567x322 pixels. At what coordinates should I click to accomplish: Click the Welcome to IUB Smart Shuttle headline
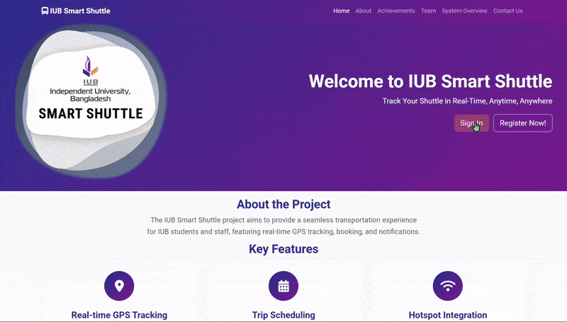pyautogui.click(x=430, y=81)
